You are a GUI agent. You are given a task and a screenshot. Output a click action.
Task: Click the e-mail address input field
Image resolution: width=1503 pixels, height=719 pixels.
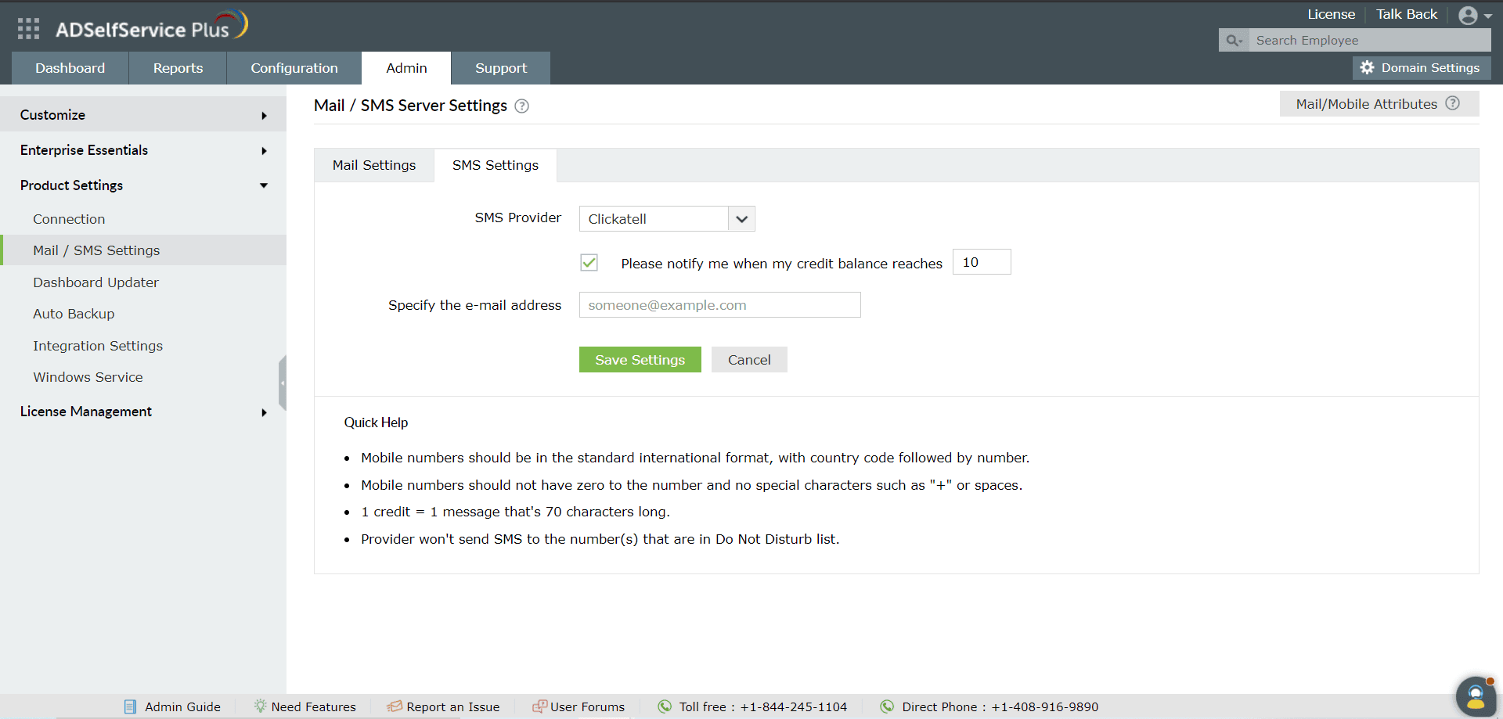[x=719, y=304]
